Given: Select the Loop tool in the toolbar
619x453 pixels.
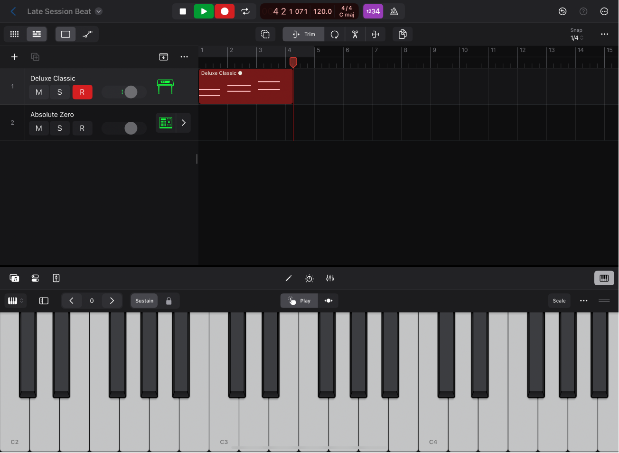Looking at the screenshot, I should click(335, 34).
